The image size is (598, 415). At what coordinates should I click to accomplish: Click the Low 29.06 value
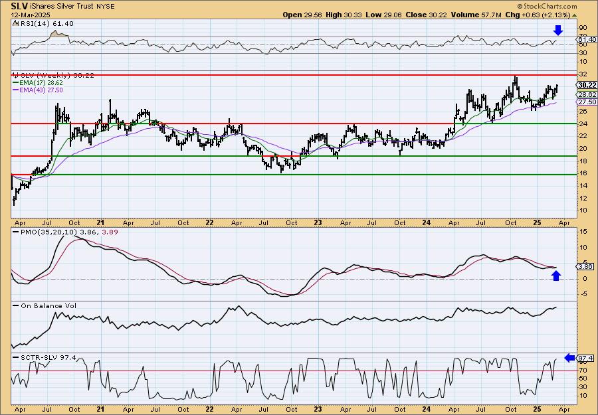(x=383, y=15)
